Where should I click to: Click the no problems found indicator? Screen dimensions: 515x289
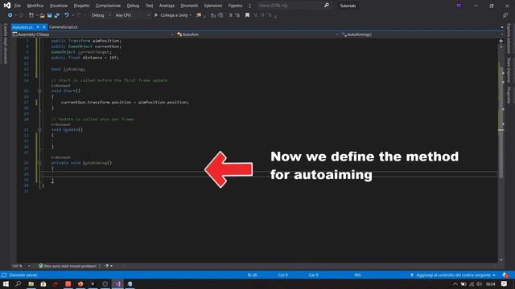pyautogui.click(x=68, y=266)
